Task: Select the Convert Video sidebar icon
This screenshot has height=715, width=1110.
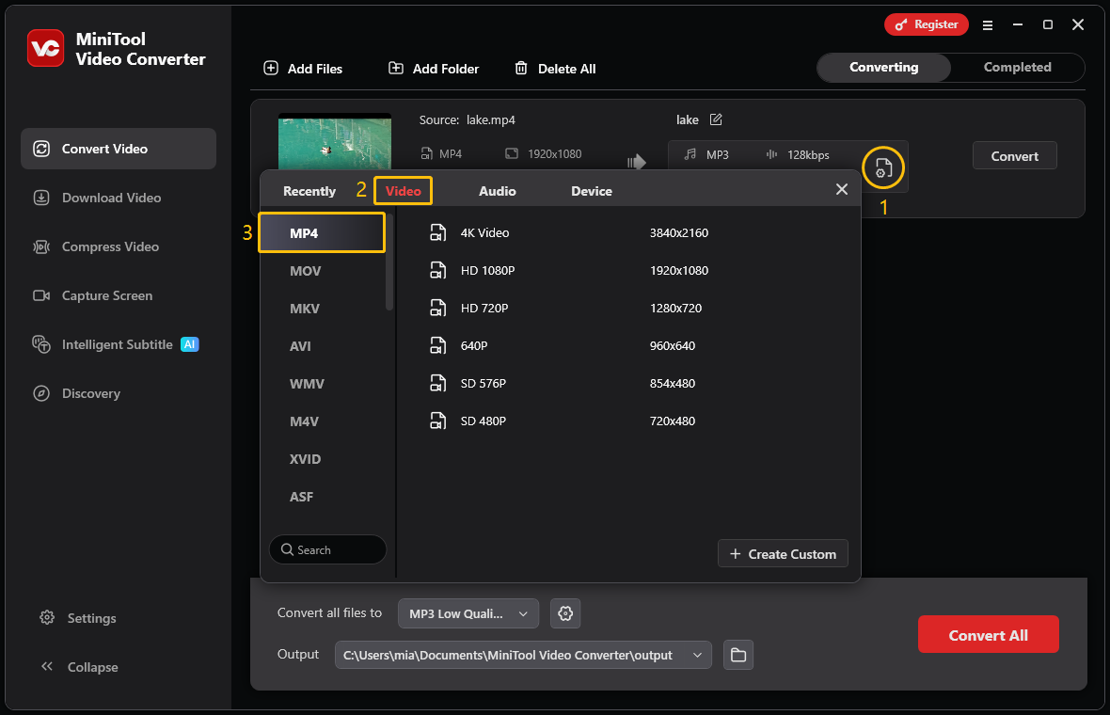Action: (x=40, y=148)
